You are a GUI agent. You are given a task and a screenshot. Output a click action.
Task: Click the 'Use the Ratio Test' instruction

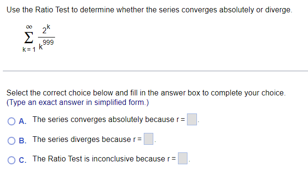tap(149, 10)
